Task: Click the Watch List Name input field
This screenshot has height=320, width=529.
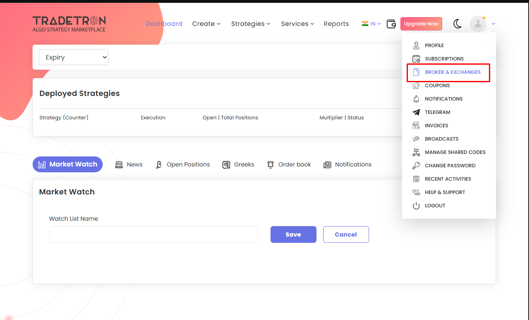Action: point(153,234)
